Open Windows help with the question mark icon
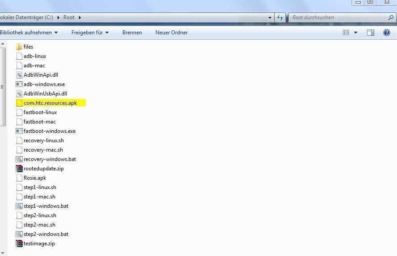This screenshot has width=397, height=256. tap(387, 33)
